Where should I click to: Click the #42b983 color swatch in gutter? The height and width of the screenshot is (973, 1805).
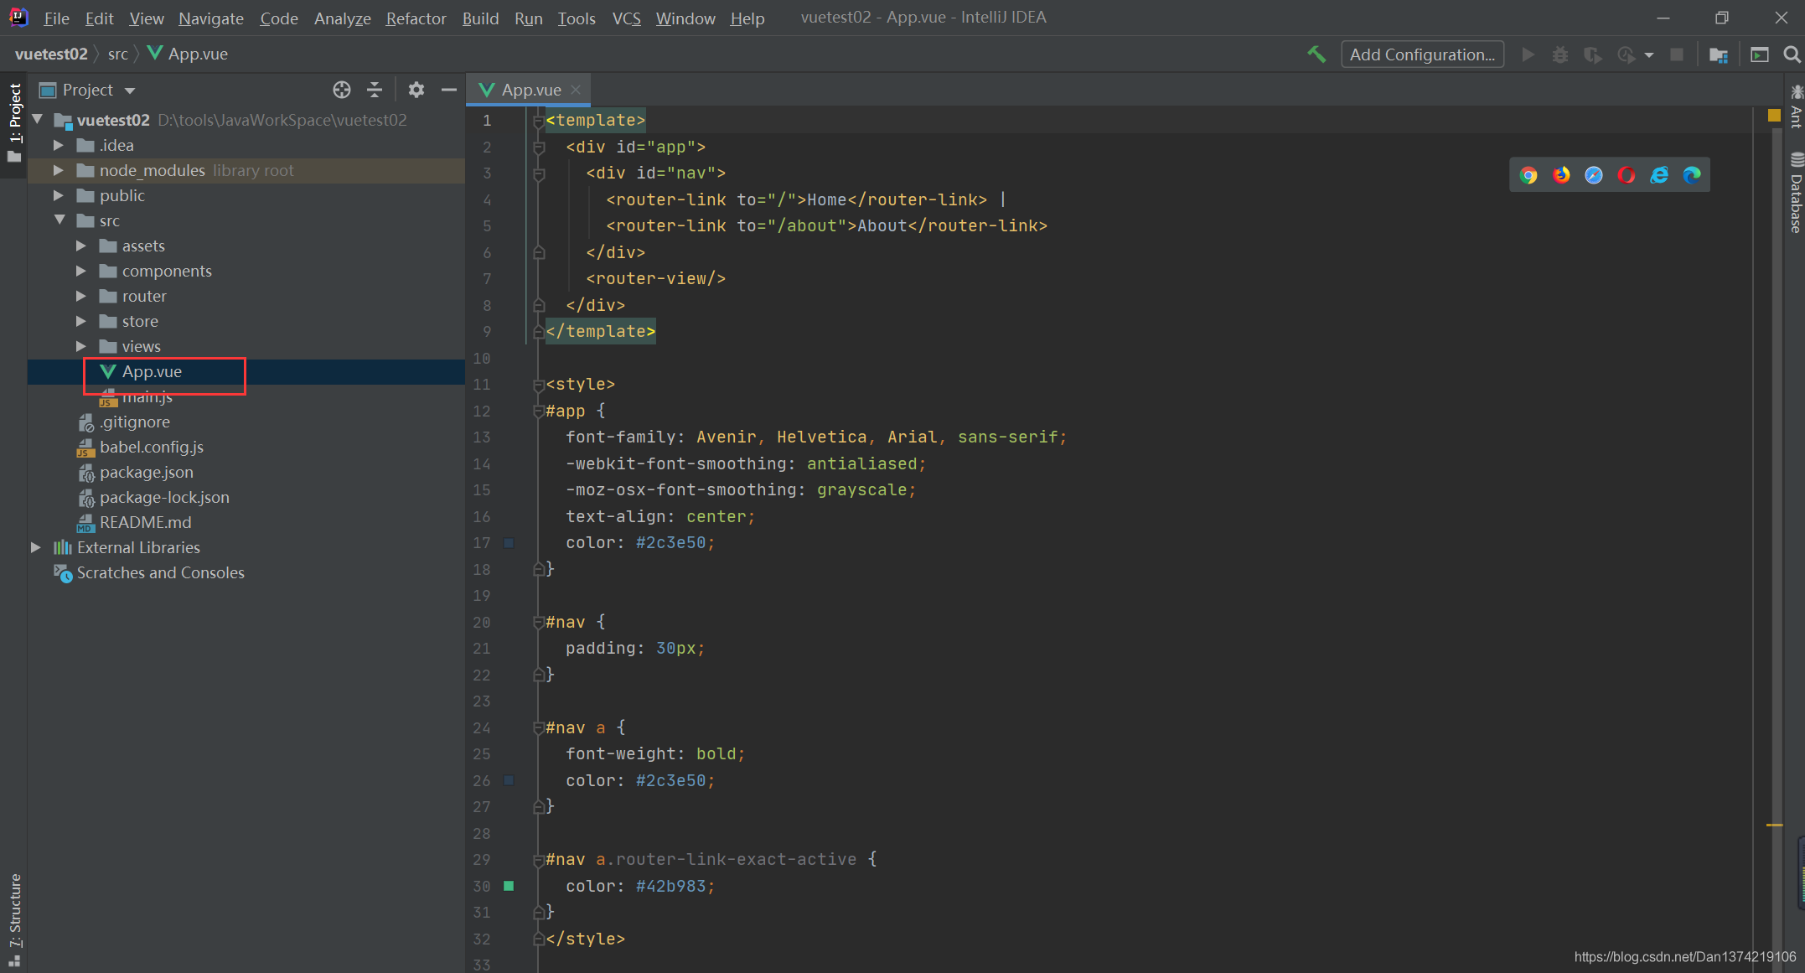[x=509, y=886]
